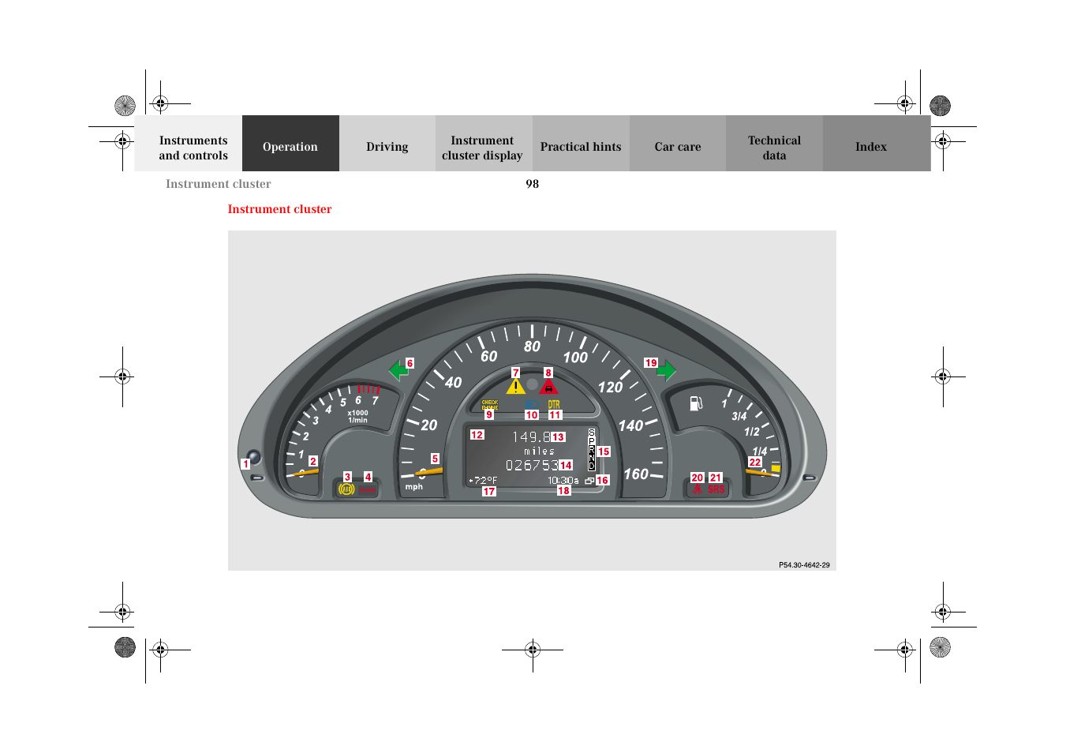Select the yellow ABS warning lamp
Image resolution: width=1066 pixels, height=753 pixels.
[346, 489]
